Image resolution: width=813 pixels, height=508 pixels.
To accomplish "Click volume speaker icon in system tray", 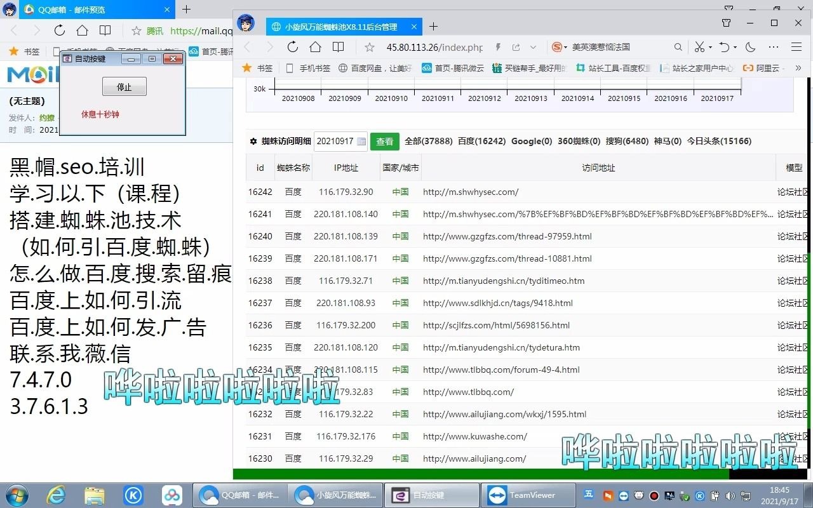I will (730, 496).
